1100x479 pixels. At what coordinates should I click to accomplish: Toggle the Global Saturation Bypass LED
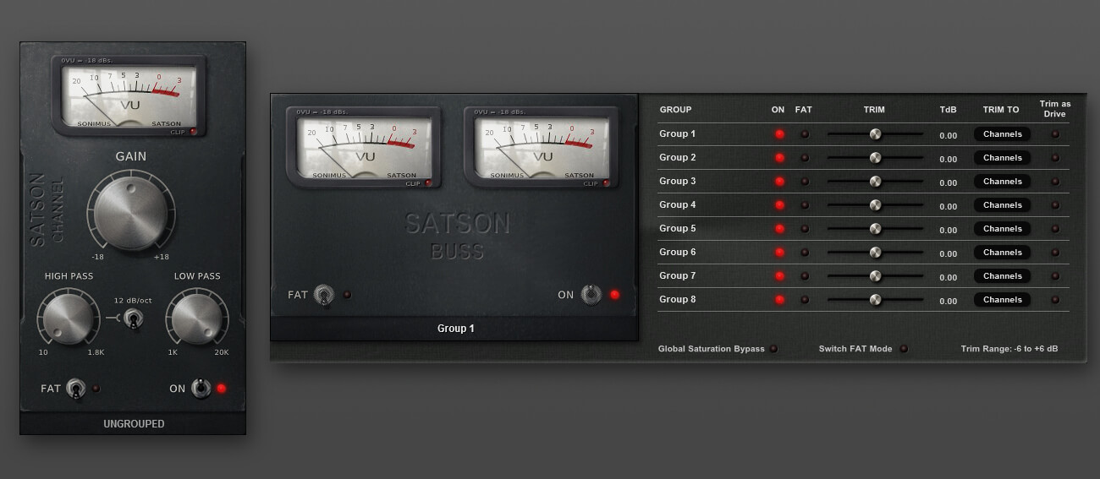(x=773, y=349)
